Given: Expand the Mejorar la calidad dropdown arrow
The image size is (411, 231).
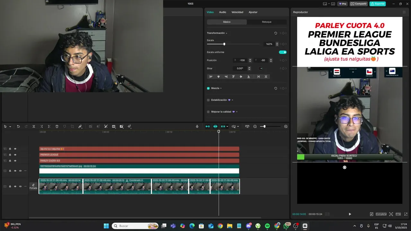Looking at the screenshot, I should 237,112.
